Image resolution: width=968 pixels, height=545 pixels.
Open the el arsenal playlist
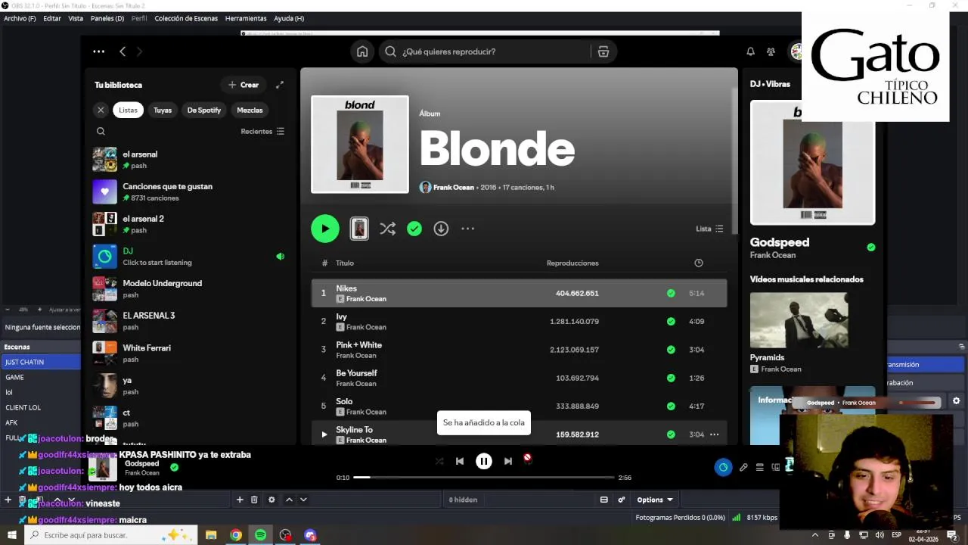[x=189, y=160]
